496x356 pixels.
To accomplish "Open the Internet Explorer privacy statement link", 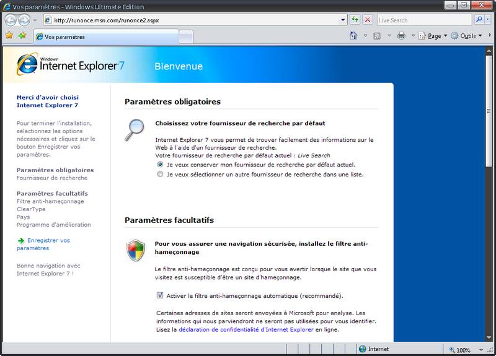I will pos(246,329).
